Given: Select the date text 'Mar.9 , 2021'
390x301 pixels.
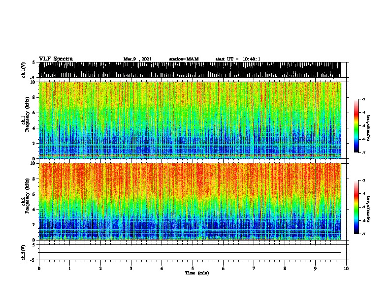Looking at the screenshot, I should [x=137, y=59].
